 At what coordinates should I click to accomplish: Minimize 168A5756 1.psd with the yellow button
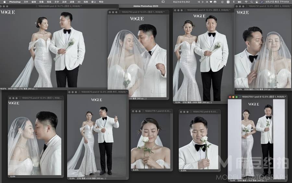pos(233,97)
